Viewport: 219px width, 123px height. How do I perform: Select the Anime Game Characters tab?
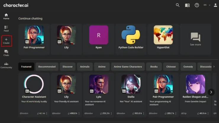point(128,67)
